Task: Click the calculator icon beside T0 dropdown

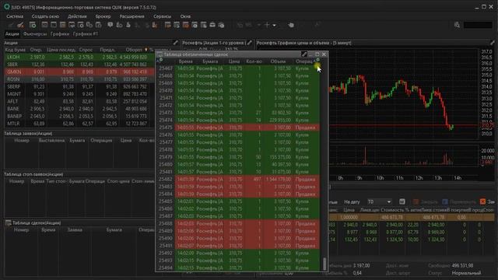Action: (402, 201)
